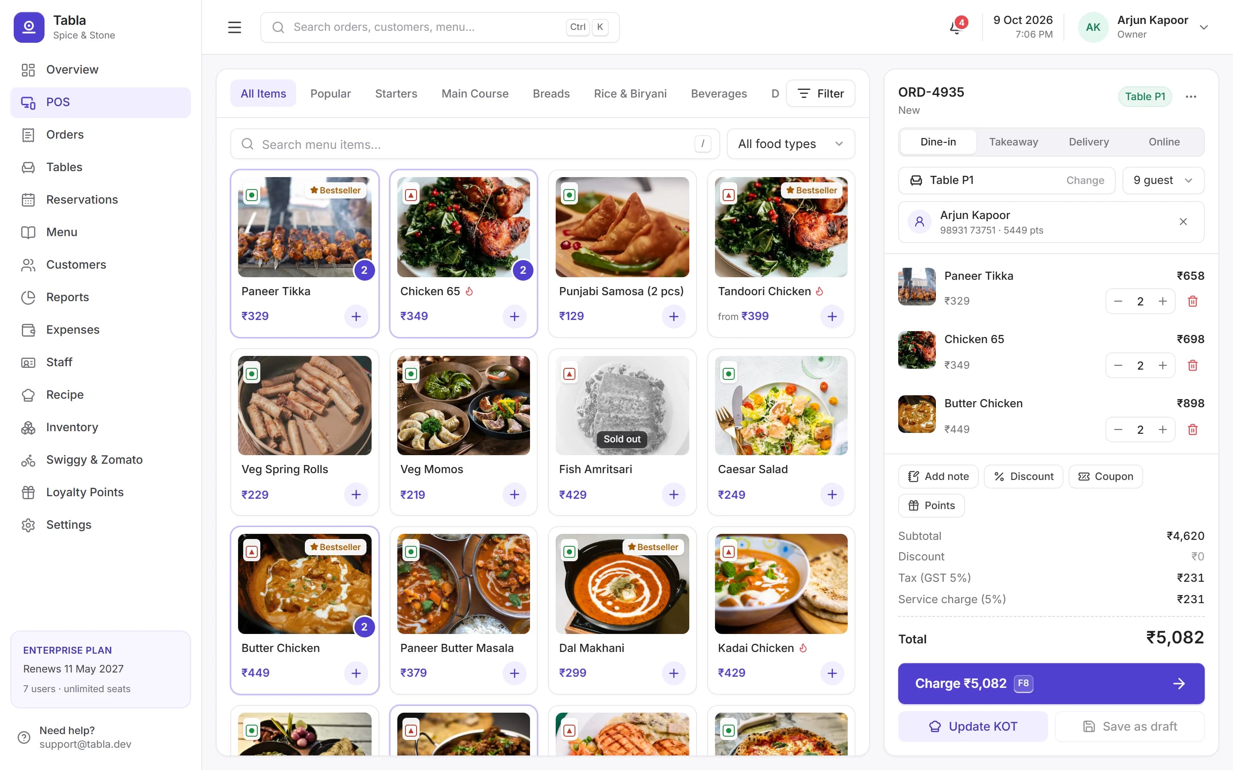This screenshot has height=770, width=1233.
Task: Decrease Paneer Tikka quantity in order
Action: pyautogui.click(x=1118, y=302)
